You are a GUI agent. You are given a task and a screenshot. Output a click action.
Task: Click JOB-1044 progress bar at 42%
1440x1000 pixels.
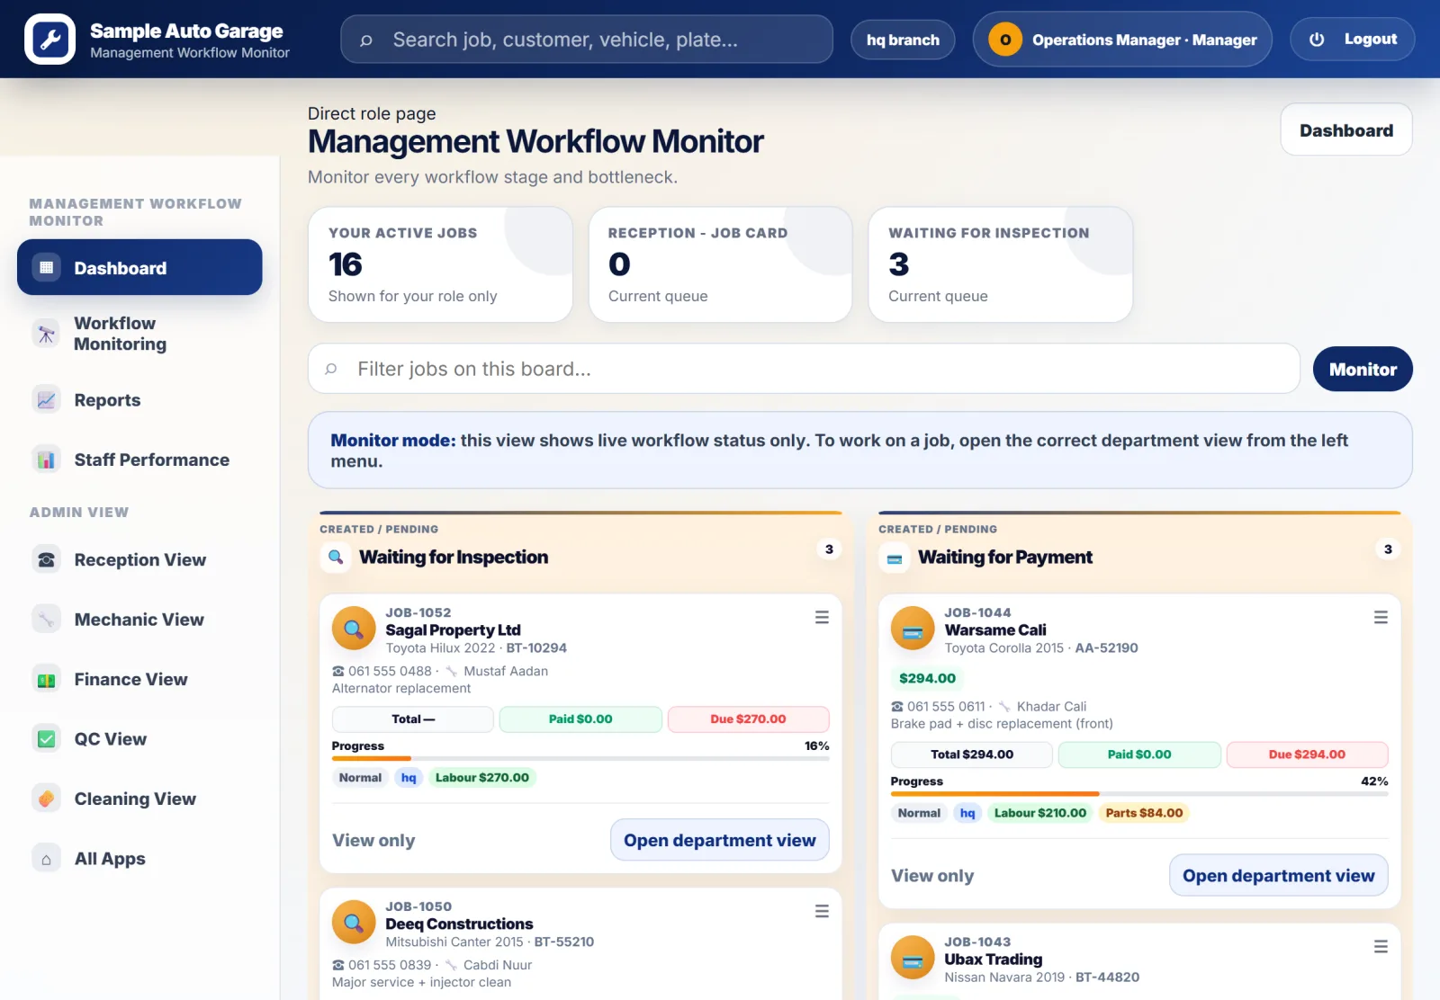coord(1139,794)
